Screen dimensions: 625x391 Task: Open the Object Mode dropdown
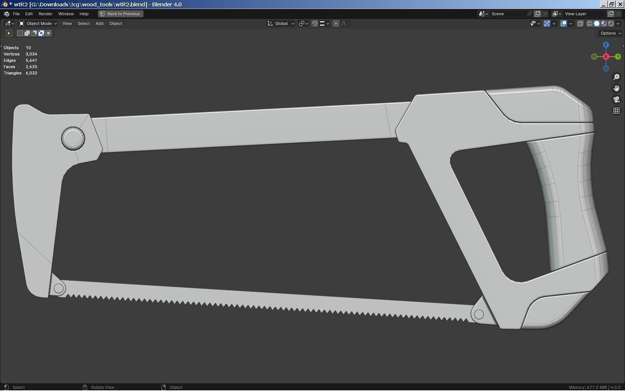38,23
